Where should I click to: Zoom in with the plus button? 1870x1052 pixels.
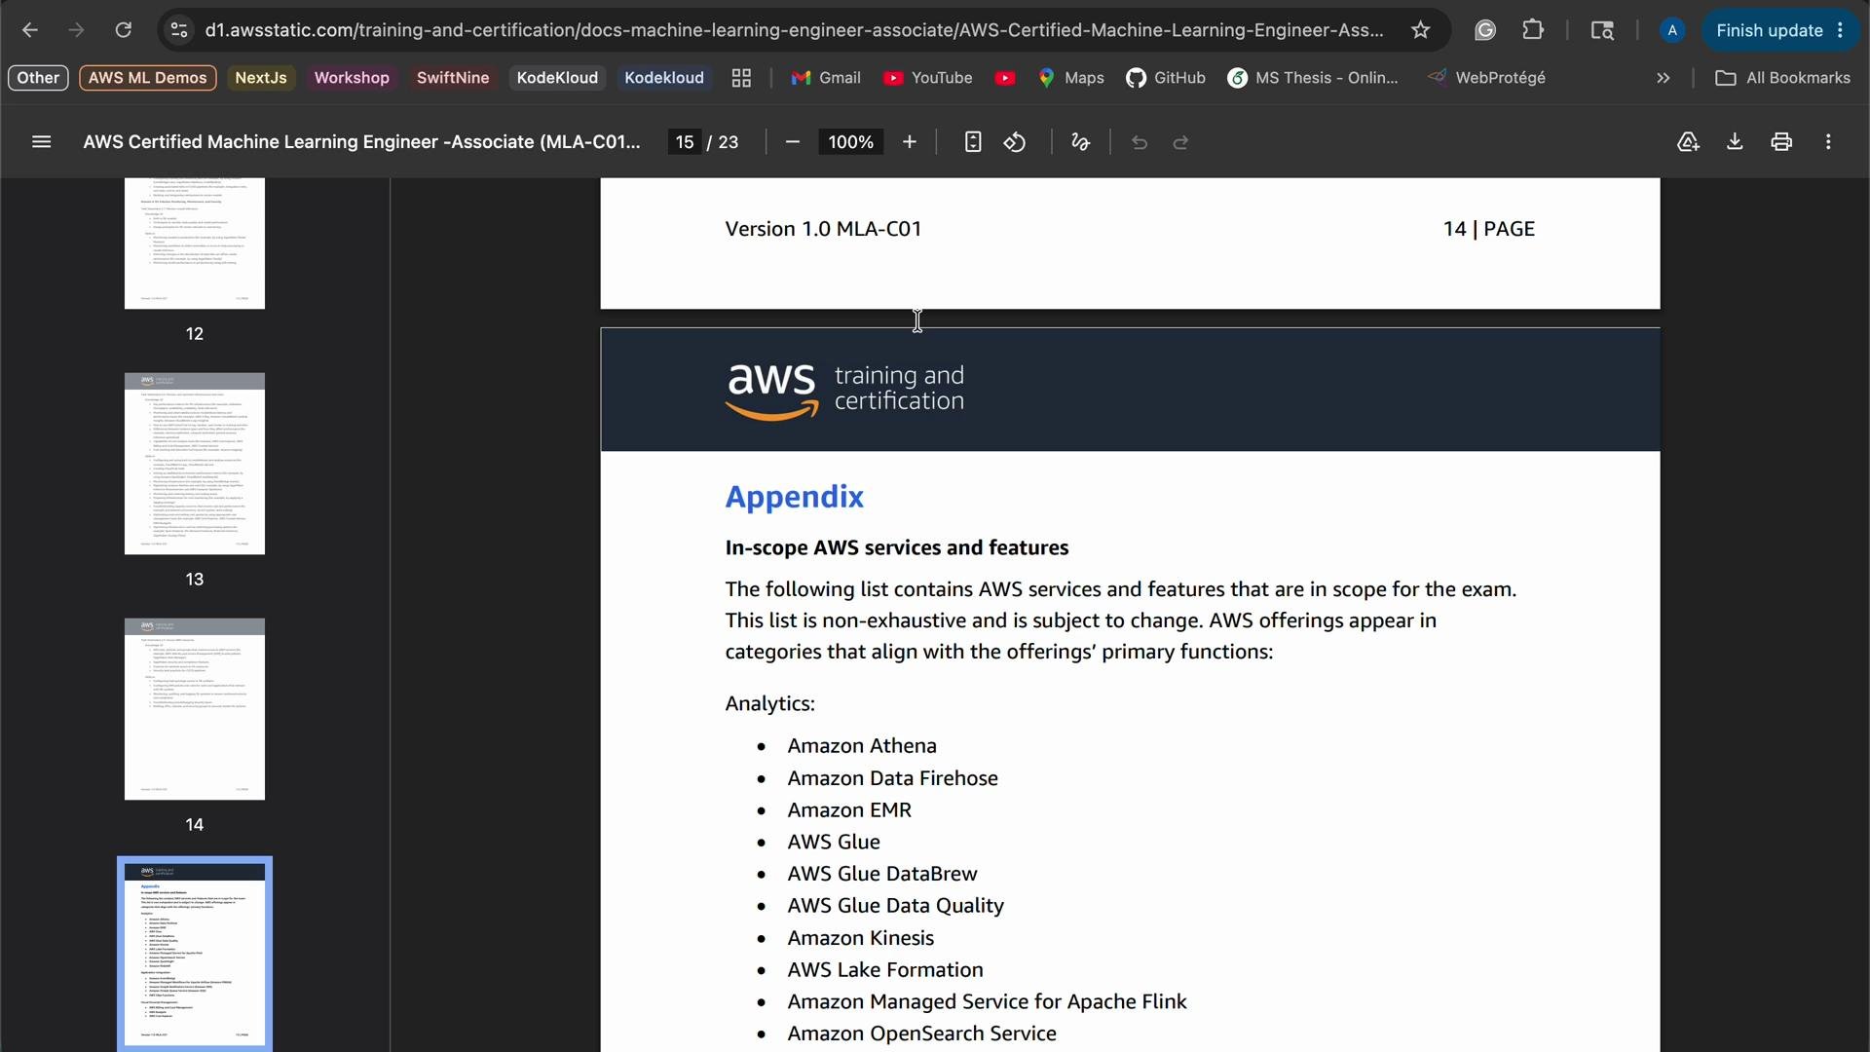point(910,142)
